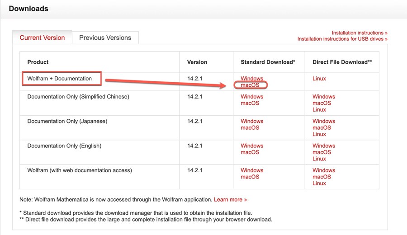Direct download English documentation for Windows
Image resolution: width=407 pixels, height=235 pixels.
[324, 146]
